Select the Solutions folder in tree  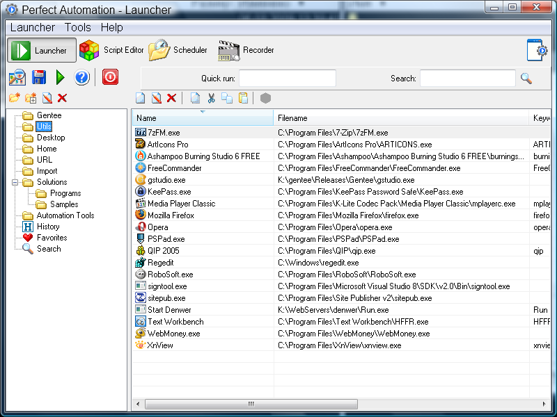(52, 182)
